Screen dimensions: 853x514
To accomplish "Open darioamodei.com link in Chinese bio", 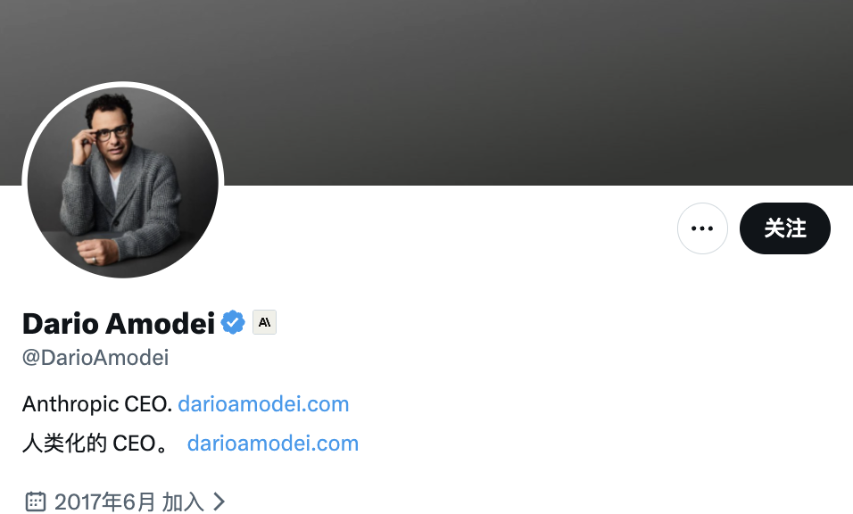I will click(x=272, y=444).
